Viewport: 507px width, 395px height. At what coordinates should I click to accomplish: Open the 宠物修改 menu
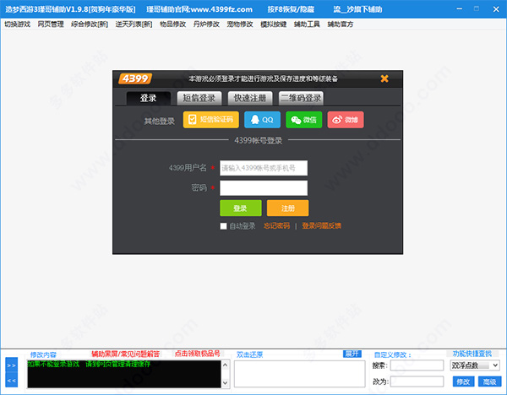tap(240, 24)
